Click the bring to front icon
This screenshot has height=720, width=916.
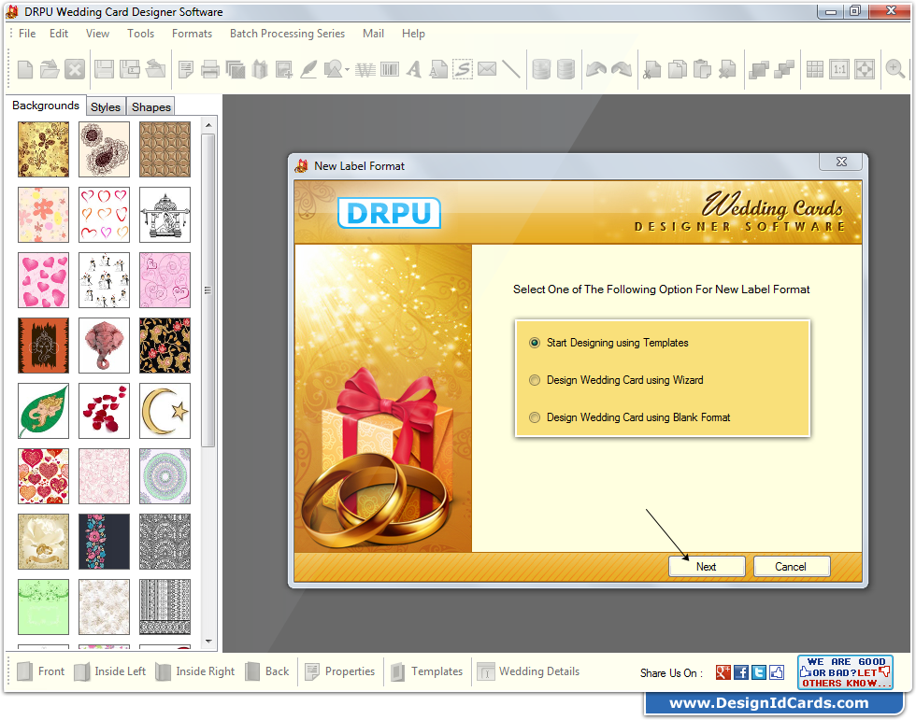758,70
